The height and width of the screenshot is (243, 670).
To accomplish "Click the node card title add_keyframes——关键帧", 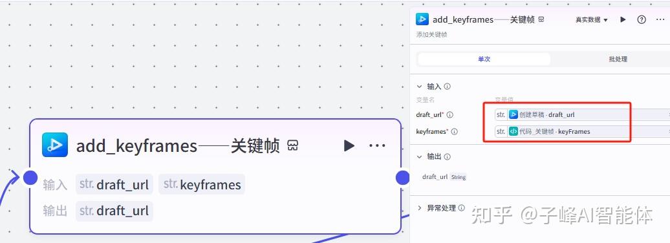I will click(x=178, y=146).
